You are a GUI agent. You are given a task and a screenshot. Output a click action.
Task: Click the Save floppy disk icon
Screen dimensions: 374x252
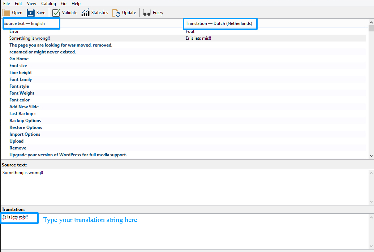coord(31,13)
